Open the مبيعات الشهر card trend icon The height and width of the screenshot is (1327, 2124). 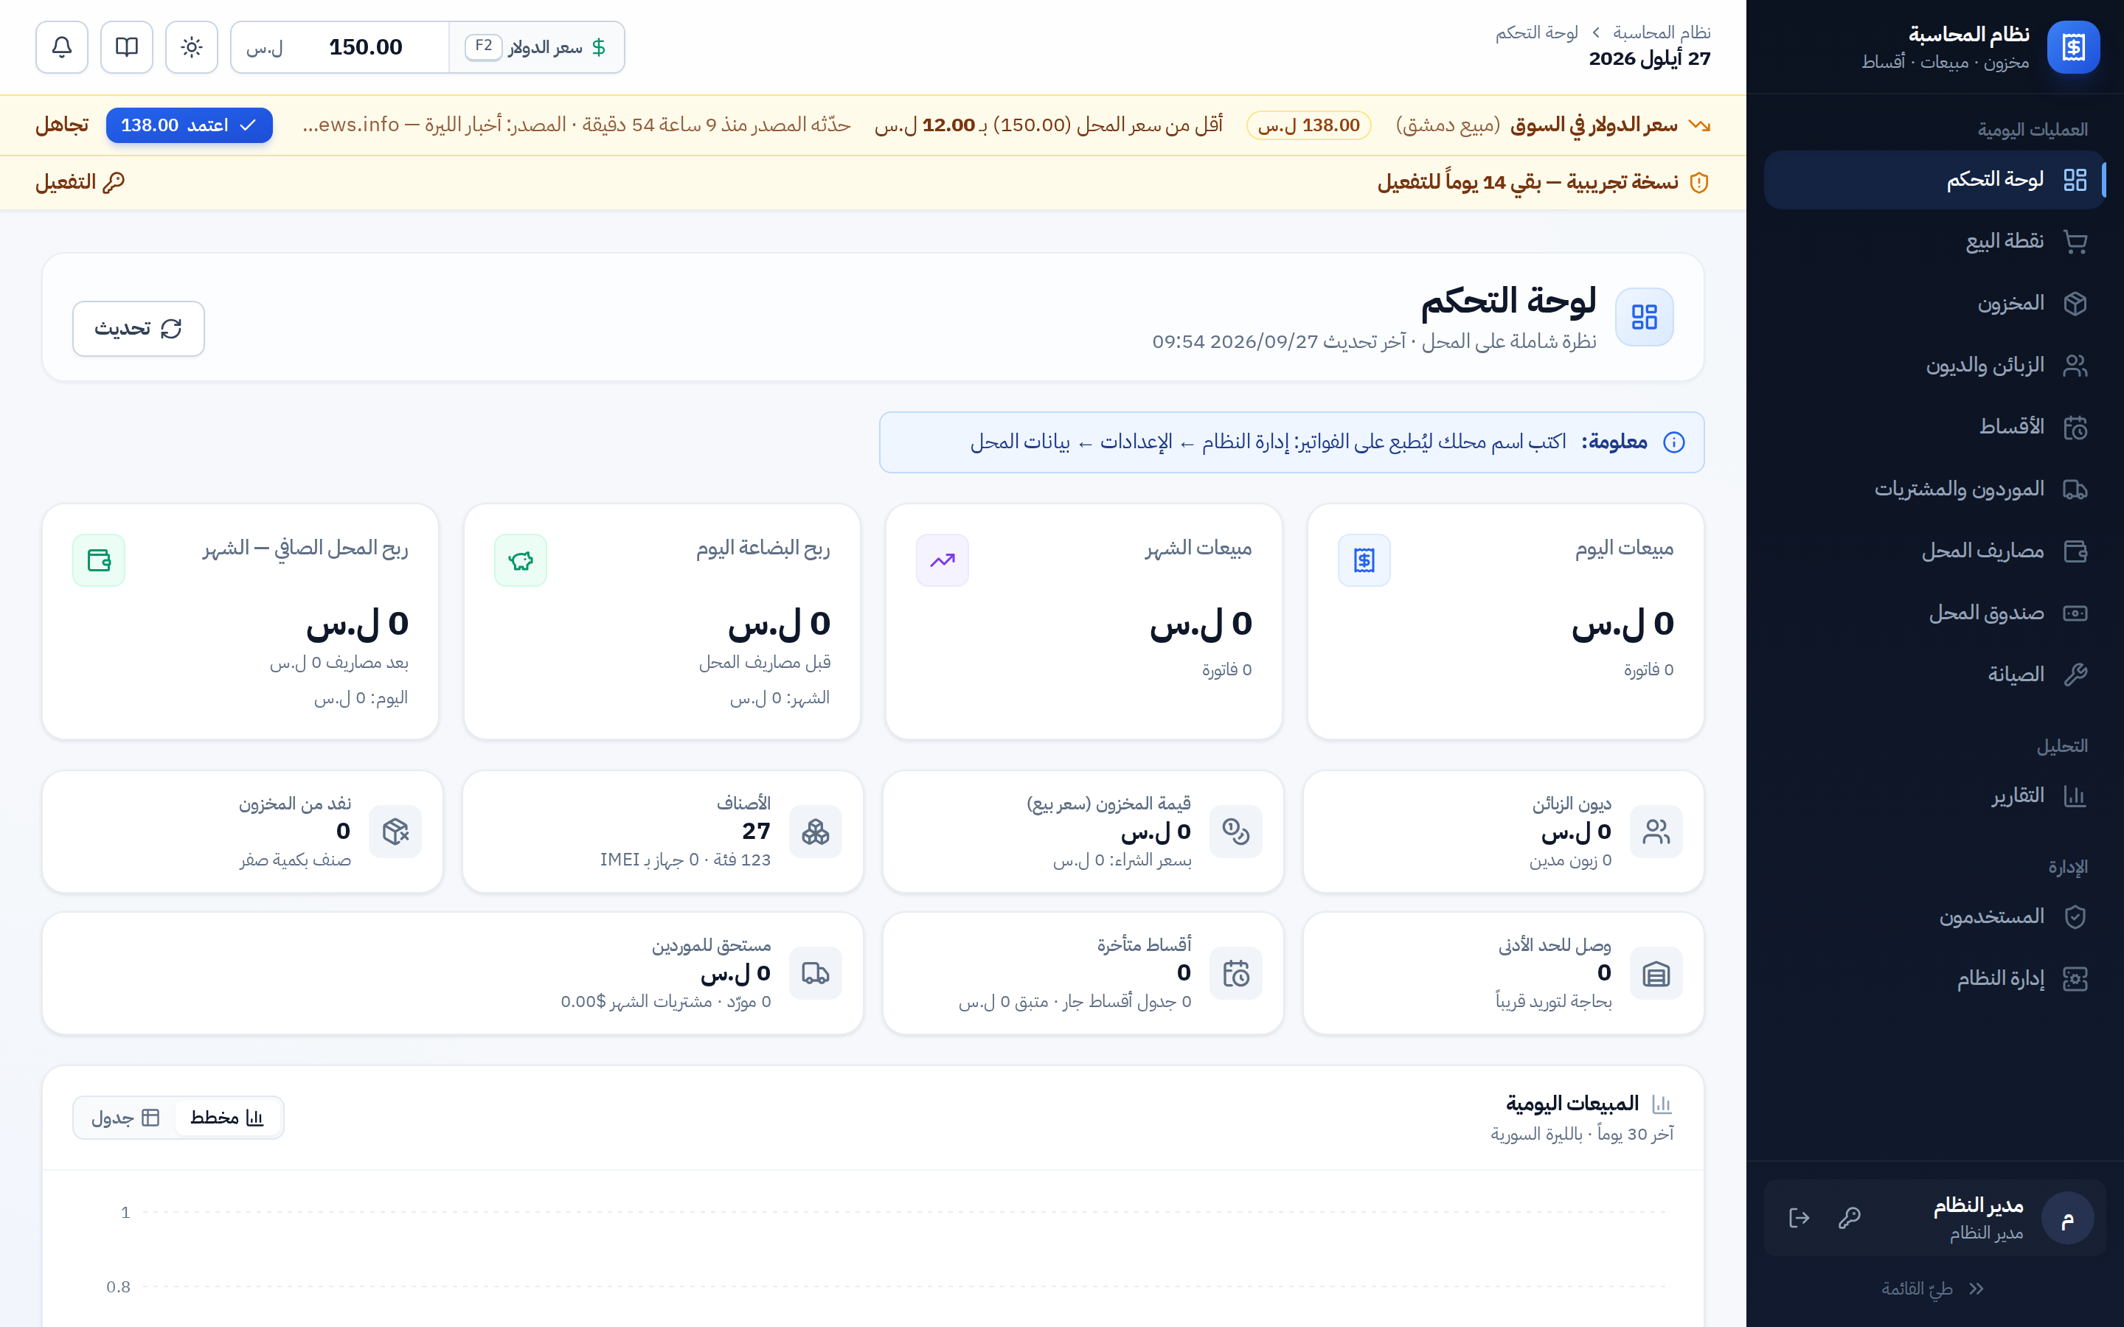coord(943,560)
